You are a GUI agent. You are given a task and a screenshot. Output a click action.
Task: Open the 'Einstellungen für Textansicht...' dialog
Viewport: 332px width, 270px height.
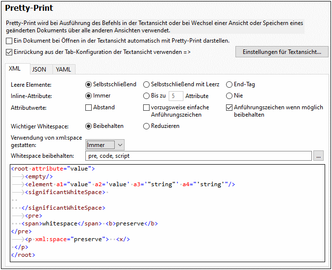point(281,51)
